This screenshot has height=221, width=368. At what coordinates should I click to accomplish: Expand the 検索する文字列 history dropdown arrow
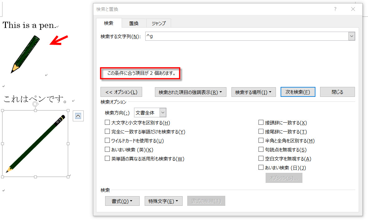pos(352,36)
